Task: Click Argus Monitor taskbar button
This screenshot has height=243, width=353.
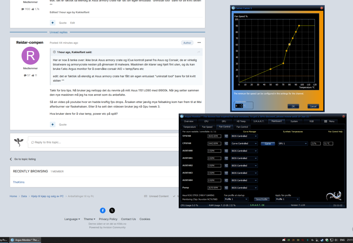Action: click(25, 240)
